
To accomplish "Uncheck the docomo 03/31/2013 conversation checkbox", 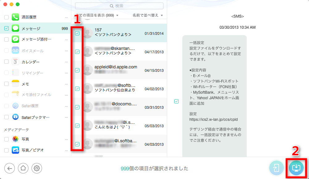I will point(77,107).
